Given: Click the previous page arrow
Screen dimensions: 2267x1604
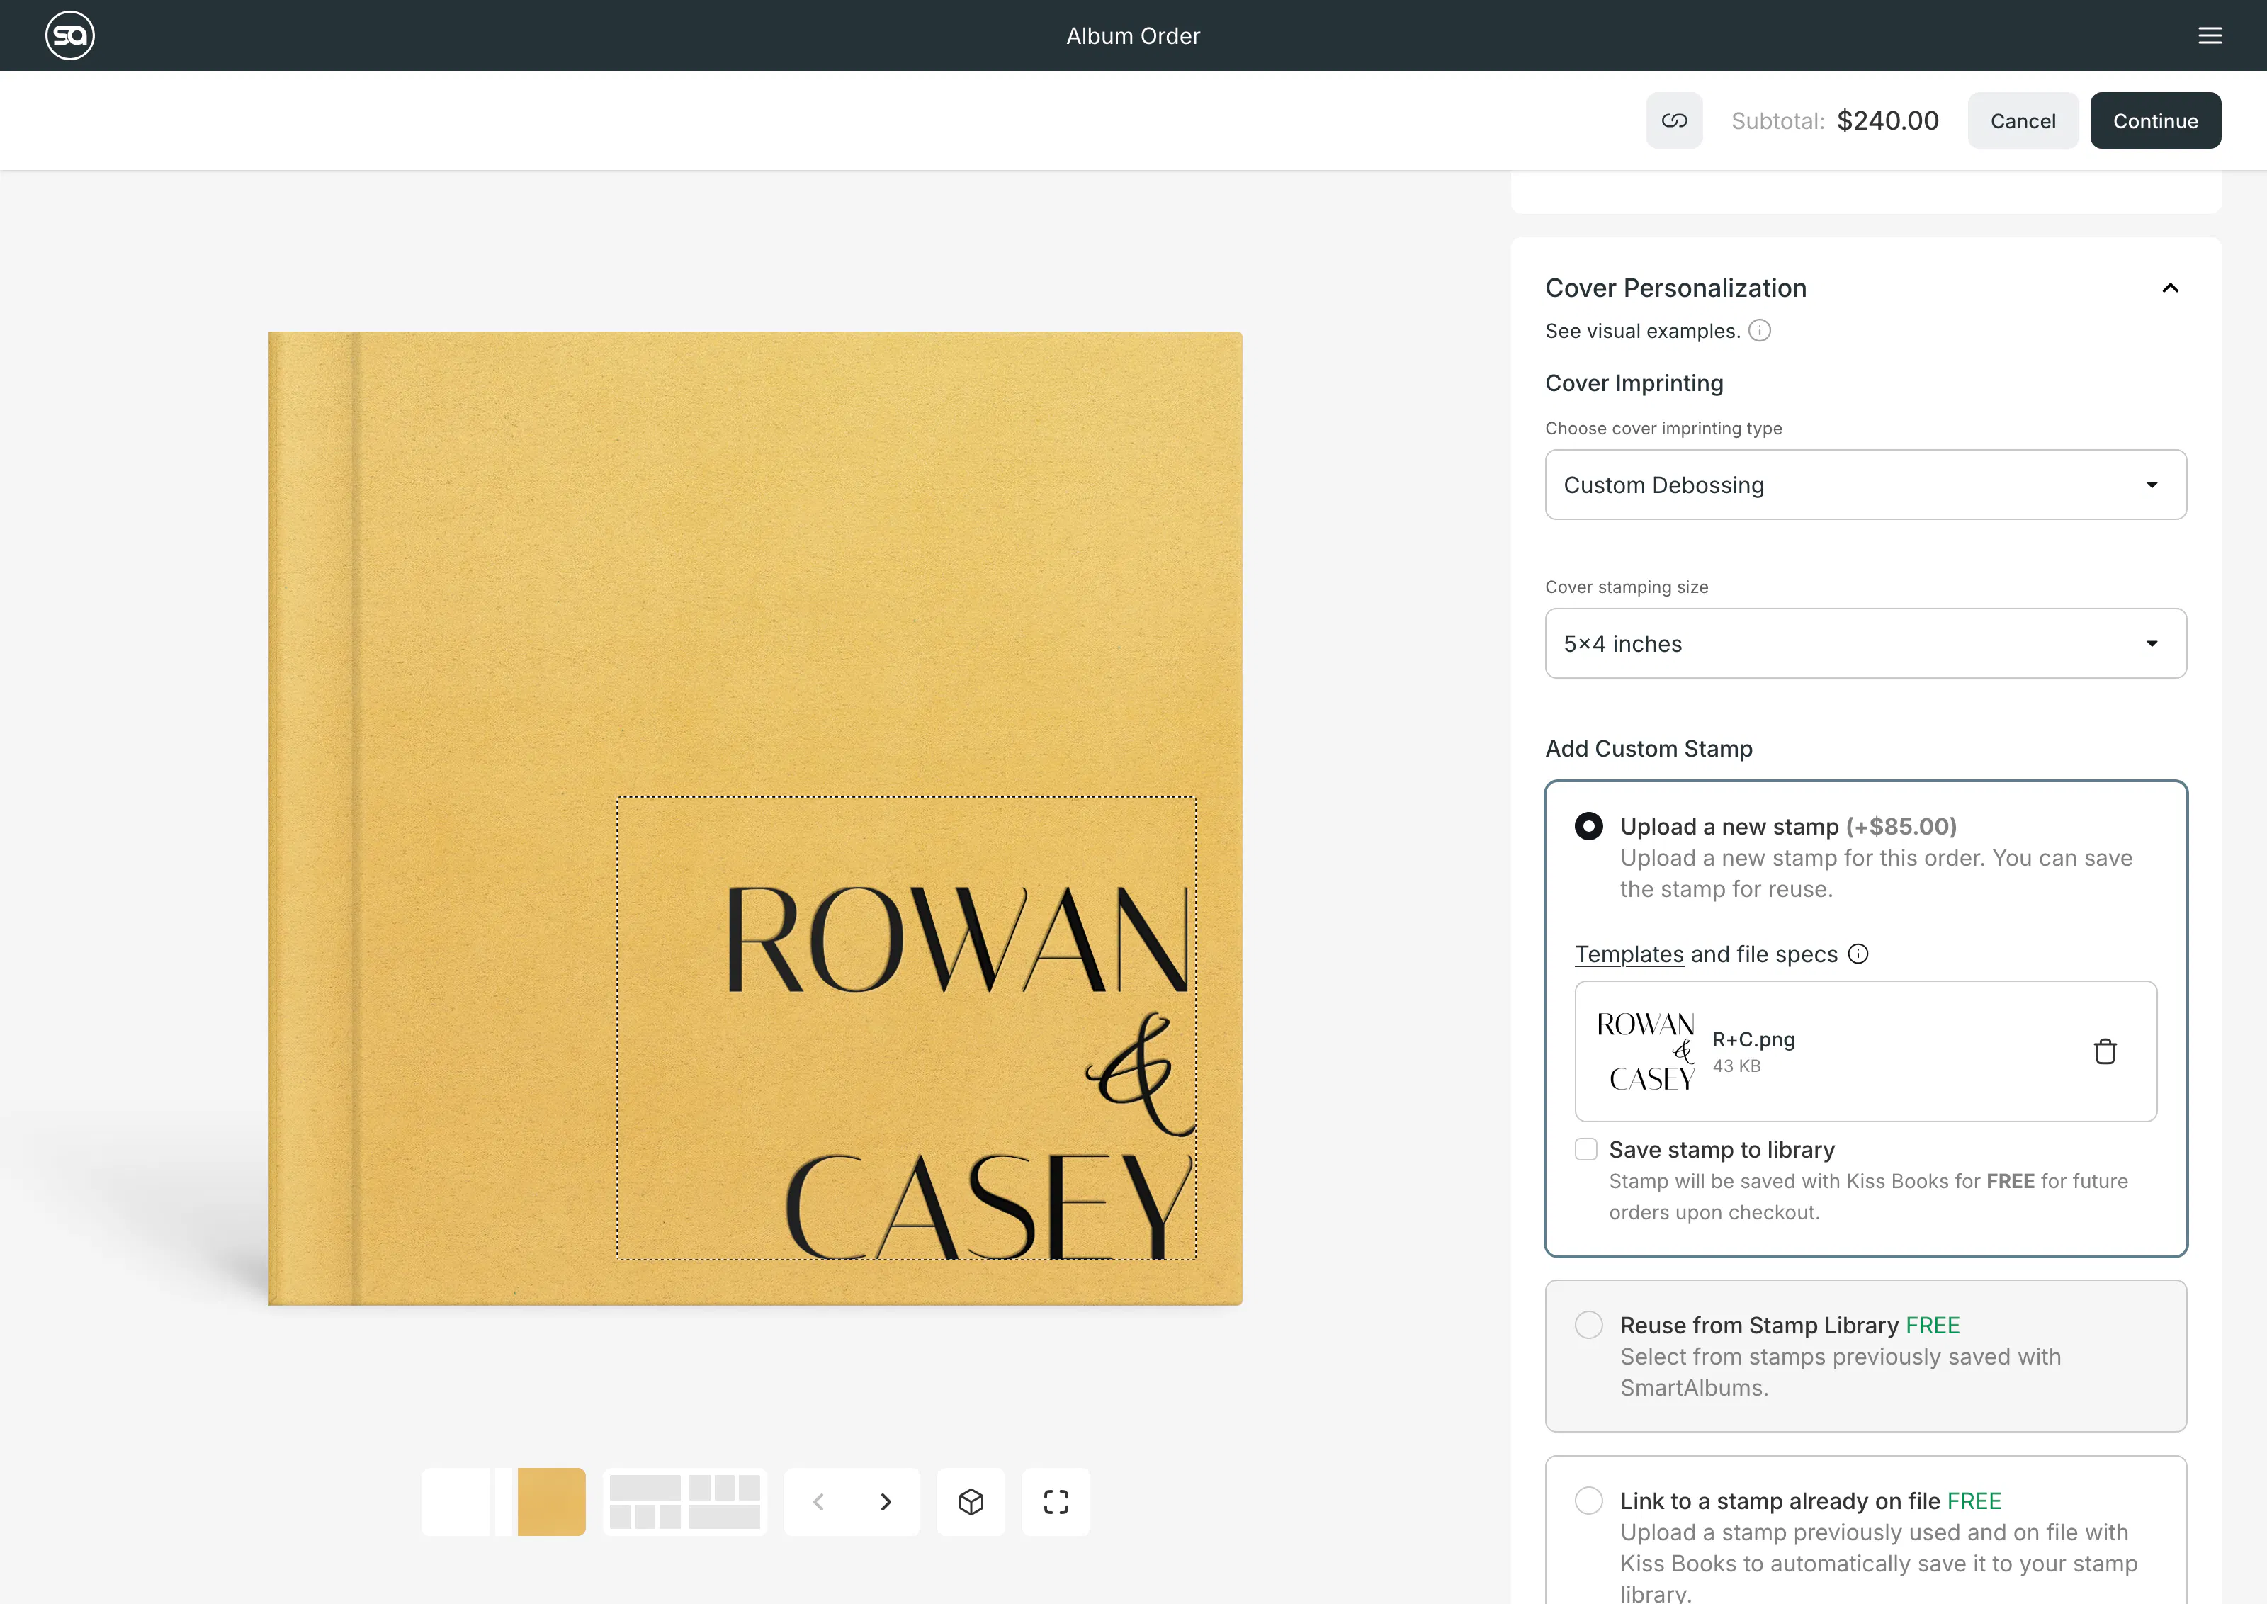Looking at the screenshot, I should tap(818, 1501).
